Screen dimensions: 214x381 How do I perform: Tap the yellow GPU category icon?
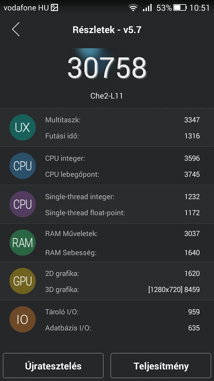pyautogui.click(x=23, y=281)
